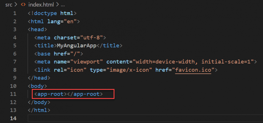This screenshot has height=123, width=263.
Task: Click the chevron after src in breadcrumb
Action: [16, 5]
